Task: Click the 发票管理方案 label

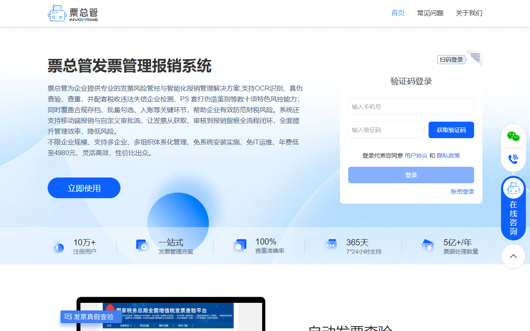Action: [176, 252]
